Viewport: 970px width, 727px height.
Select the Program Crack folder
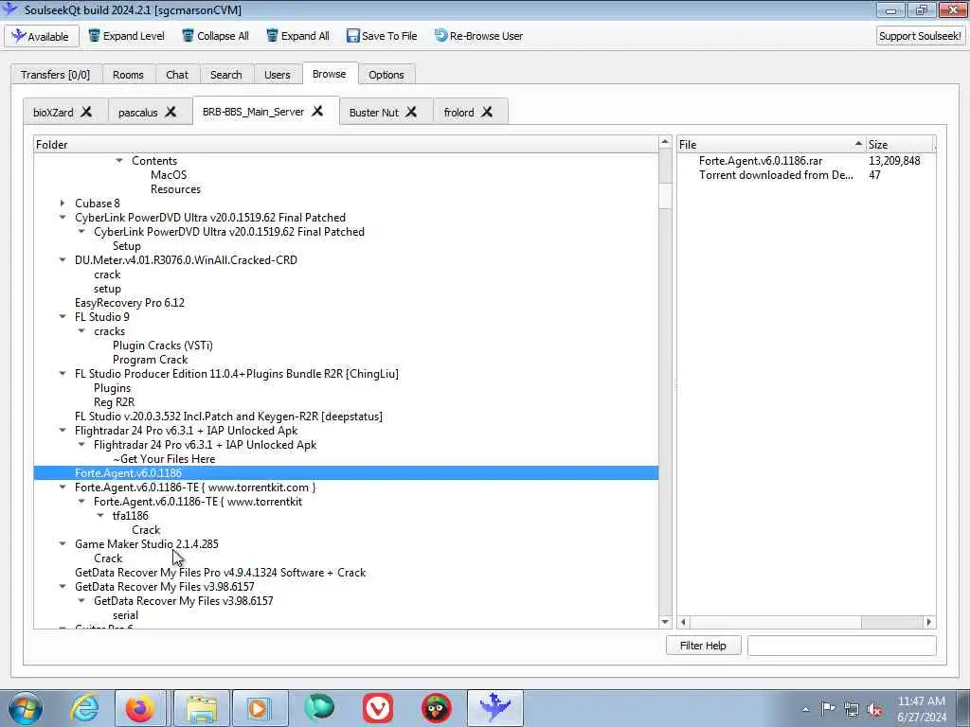click(x=150, y=360)
